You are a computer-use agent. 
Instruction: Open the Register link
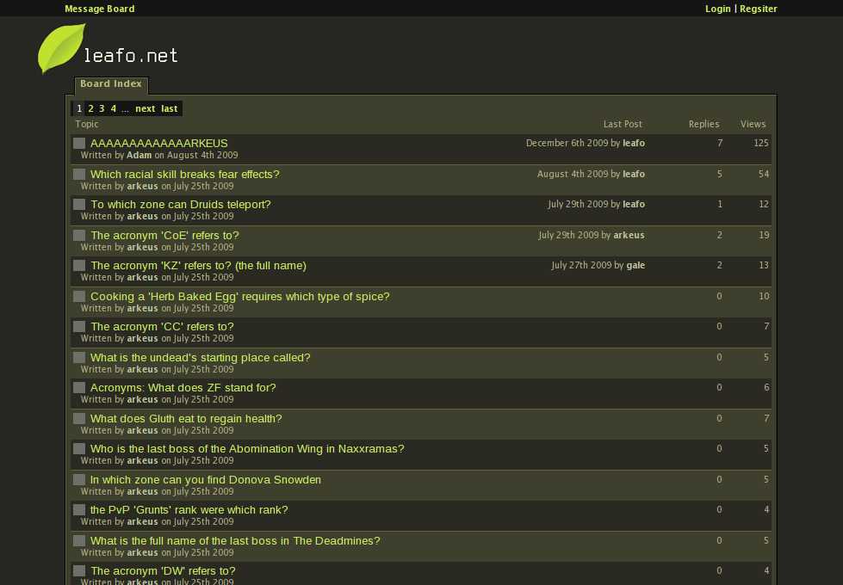(758, 8)
